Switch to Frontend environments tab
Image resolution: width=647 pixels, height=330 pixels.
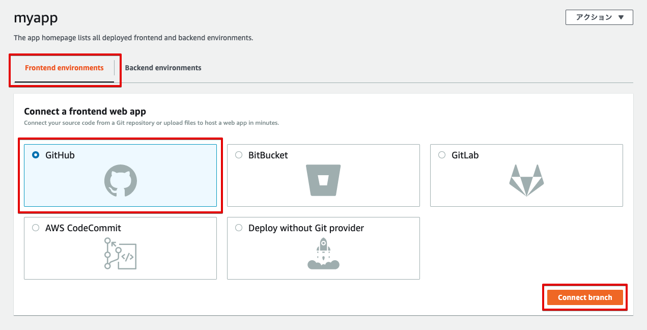64,68
